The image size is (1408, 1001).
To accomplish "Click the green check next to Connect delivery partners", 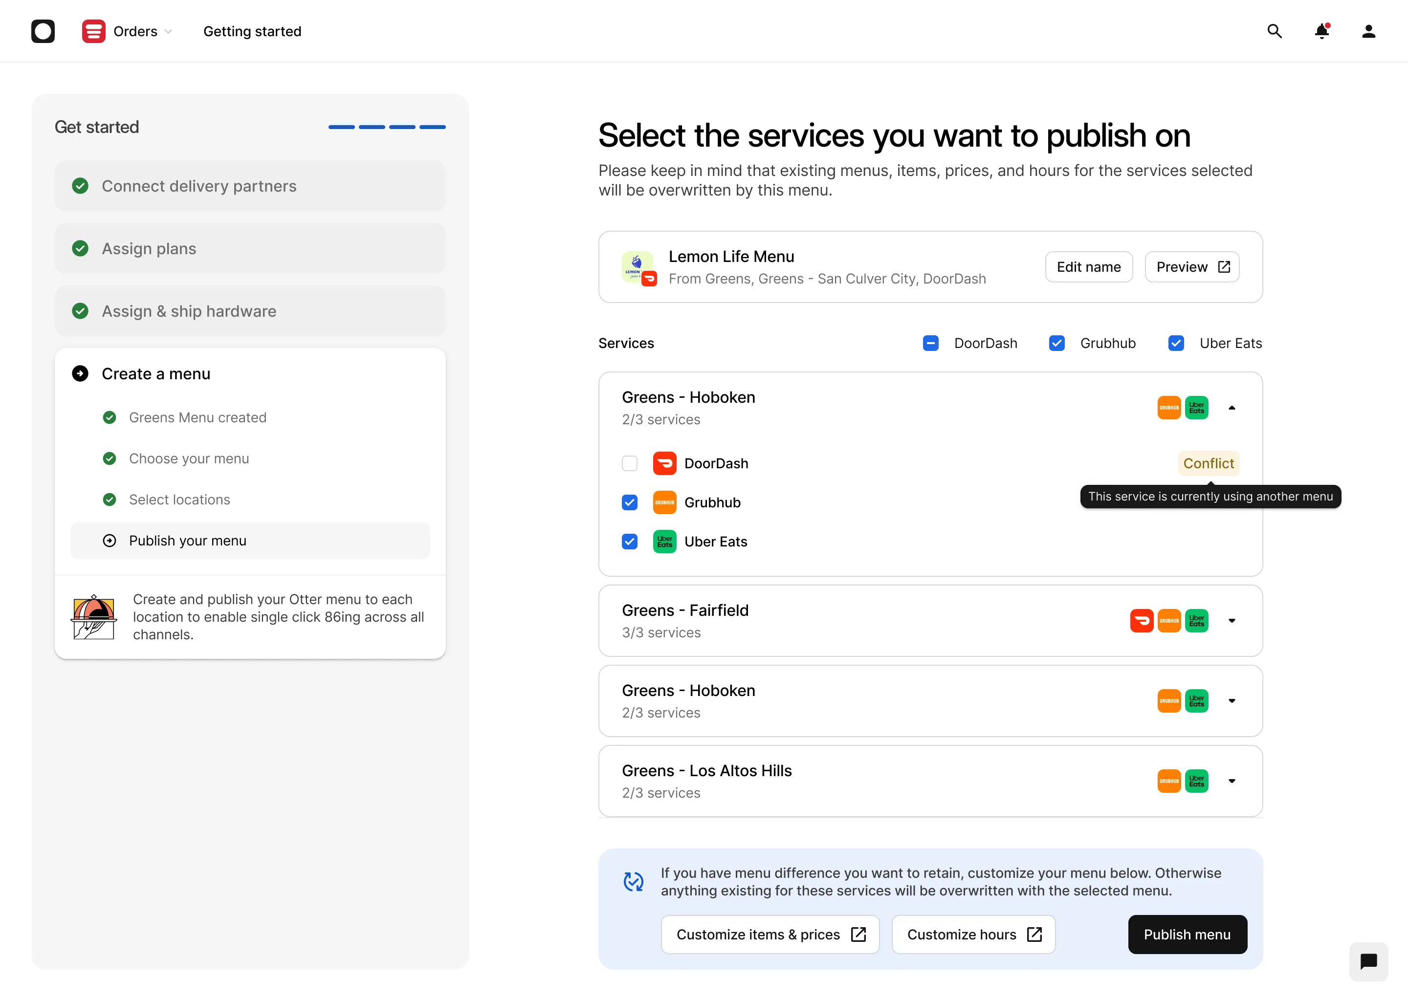I will pos(80,186).
